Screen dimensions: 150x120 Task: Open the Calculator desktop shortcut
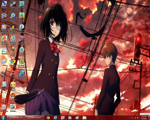(4, 85)
